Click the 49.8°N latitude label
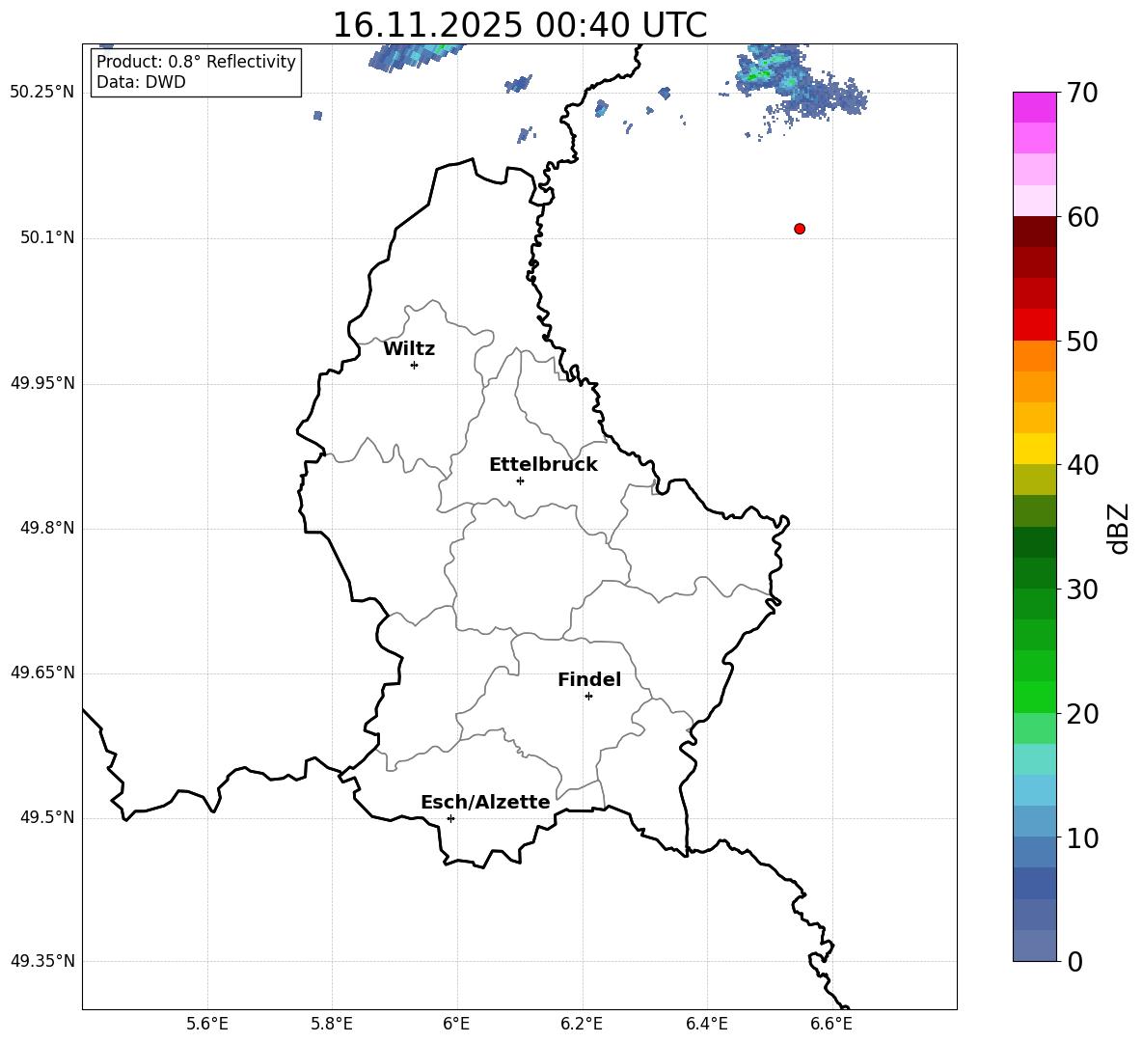Image resolution: width=1142 pixels, height=1043 pixels. click(47, 528)
